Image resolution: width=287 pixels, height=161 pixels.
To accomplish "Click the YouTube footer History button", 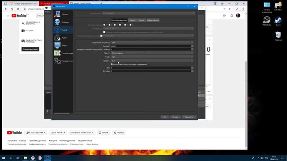I will tap(104, 133).
